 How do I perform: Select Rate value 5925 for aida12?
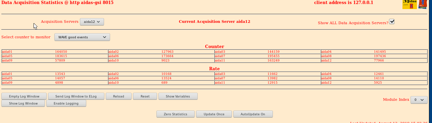(378, 83)
